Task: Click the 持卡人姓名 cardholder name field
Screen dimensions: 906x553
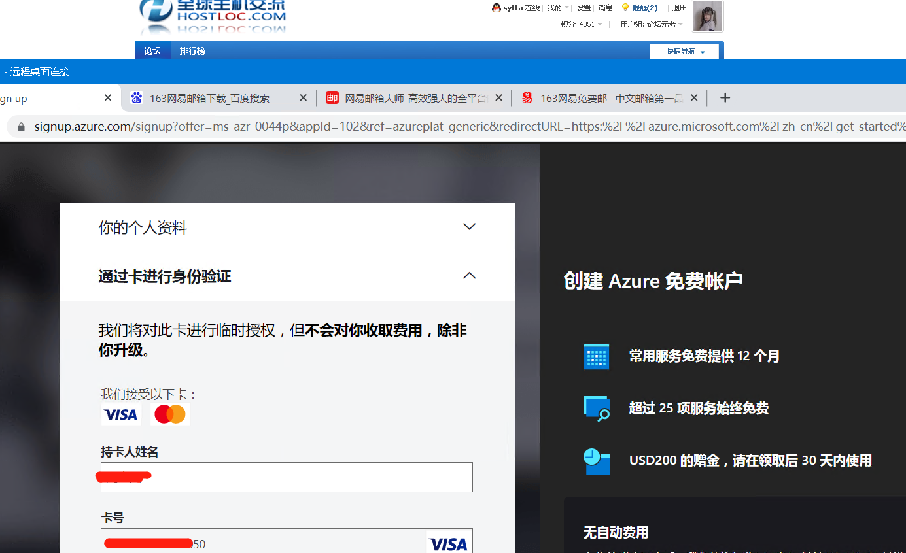Action: point(287,477)
